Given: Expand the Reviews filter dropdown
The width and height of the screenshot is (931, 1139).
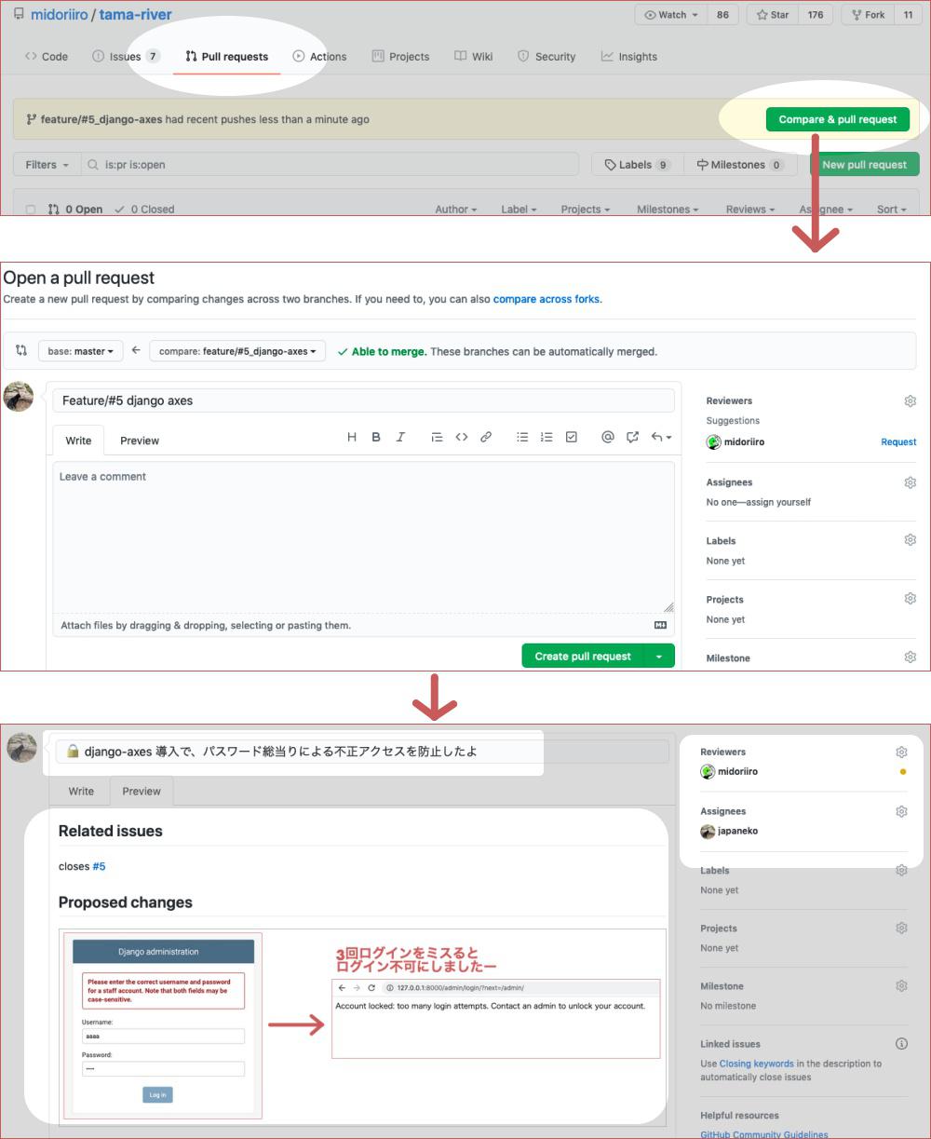Looking at the screenshot, I should (x=750, y=210).
